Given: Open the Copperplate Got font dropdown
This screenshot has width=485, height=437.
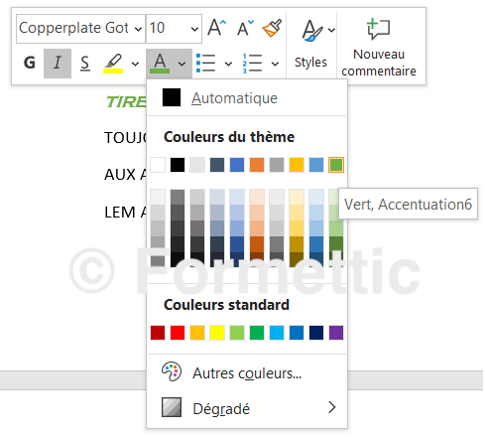Looking at the screenshot, I should click(80, 28).
